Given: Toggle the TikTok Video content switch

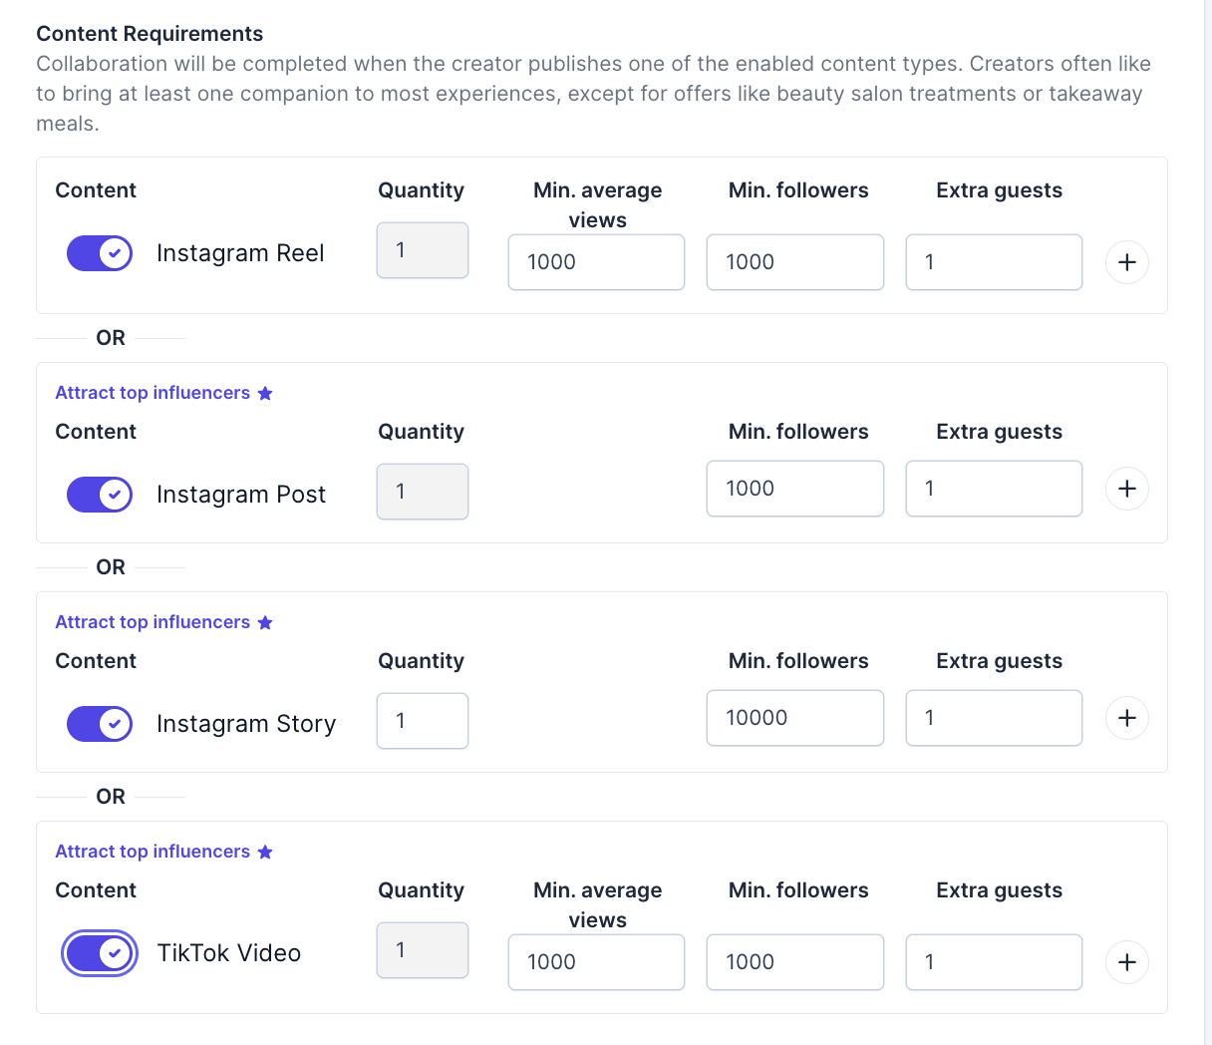Looking at the screenshot, I should [x=100, y=953].
